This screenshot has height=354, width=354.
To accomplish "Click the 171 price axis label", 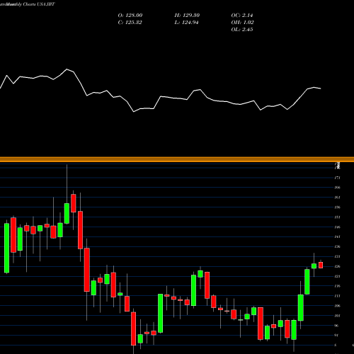I will (337, 178).
